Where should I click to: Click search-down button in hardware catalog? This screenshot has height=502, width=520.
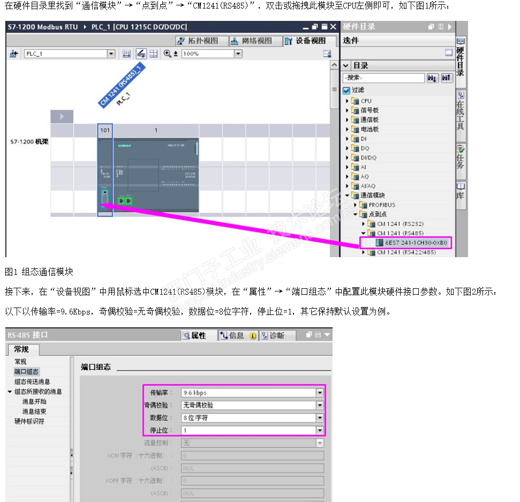433,78
